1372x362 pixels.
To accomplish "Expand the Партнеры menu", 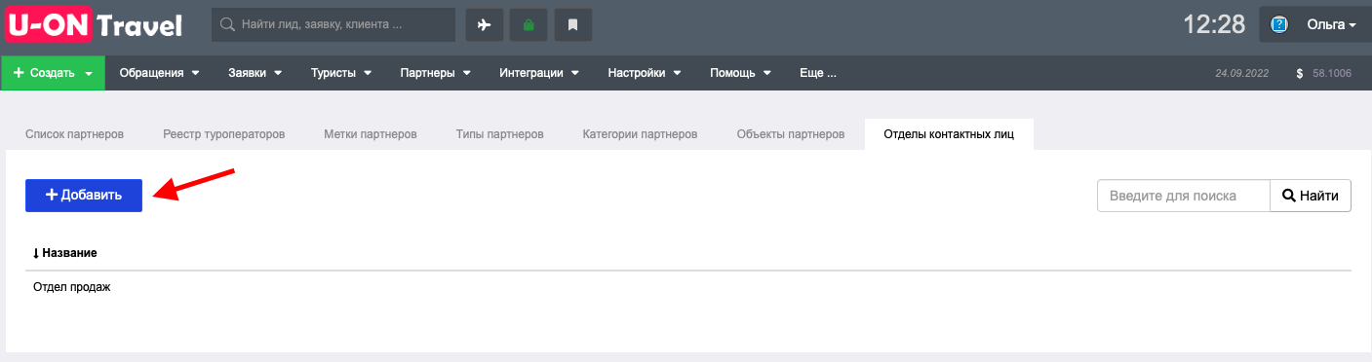I will 435,73.
